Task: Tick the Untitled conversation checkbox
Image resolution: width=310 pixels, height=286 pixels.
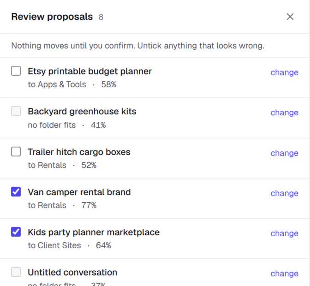Action: (16, 272)
